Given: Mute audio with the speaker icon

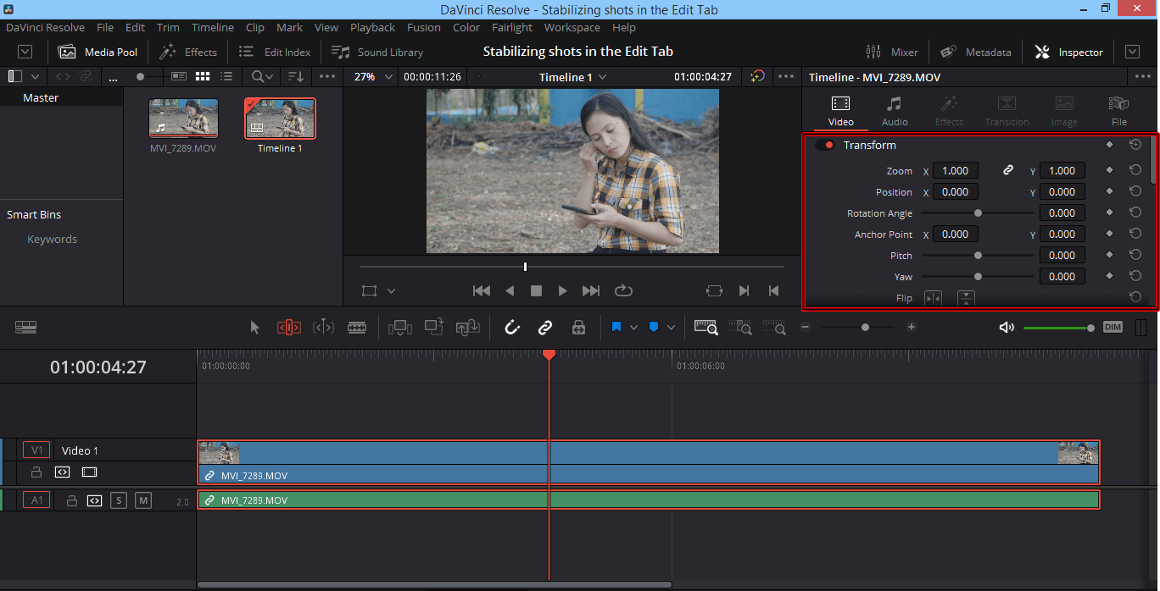Looking at the screenshot, I should coord(1007,328).
